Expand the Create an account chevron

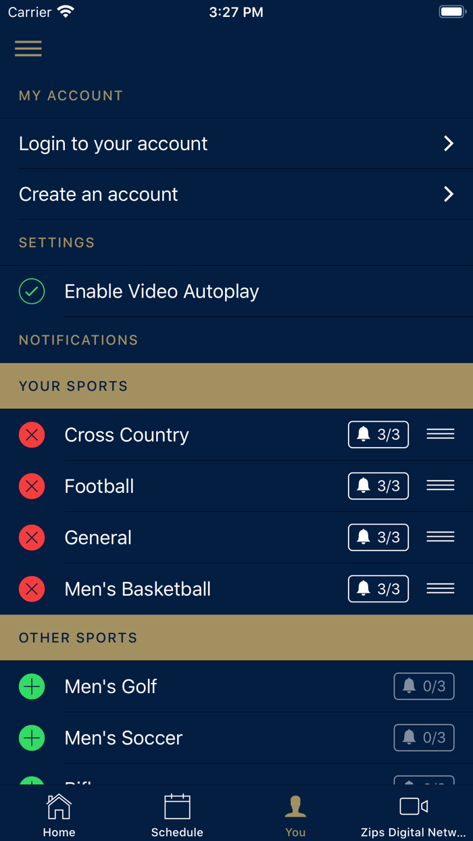(x=449, y=194)
